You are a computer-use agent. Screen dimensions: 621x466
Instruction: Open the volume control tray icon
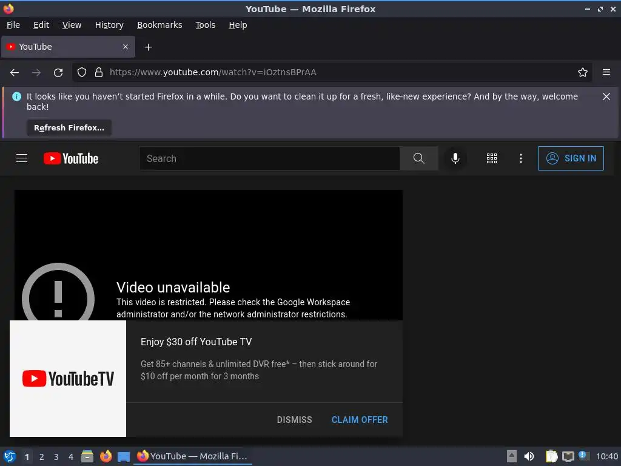click(529, 456)
